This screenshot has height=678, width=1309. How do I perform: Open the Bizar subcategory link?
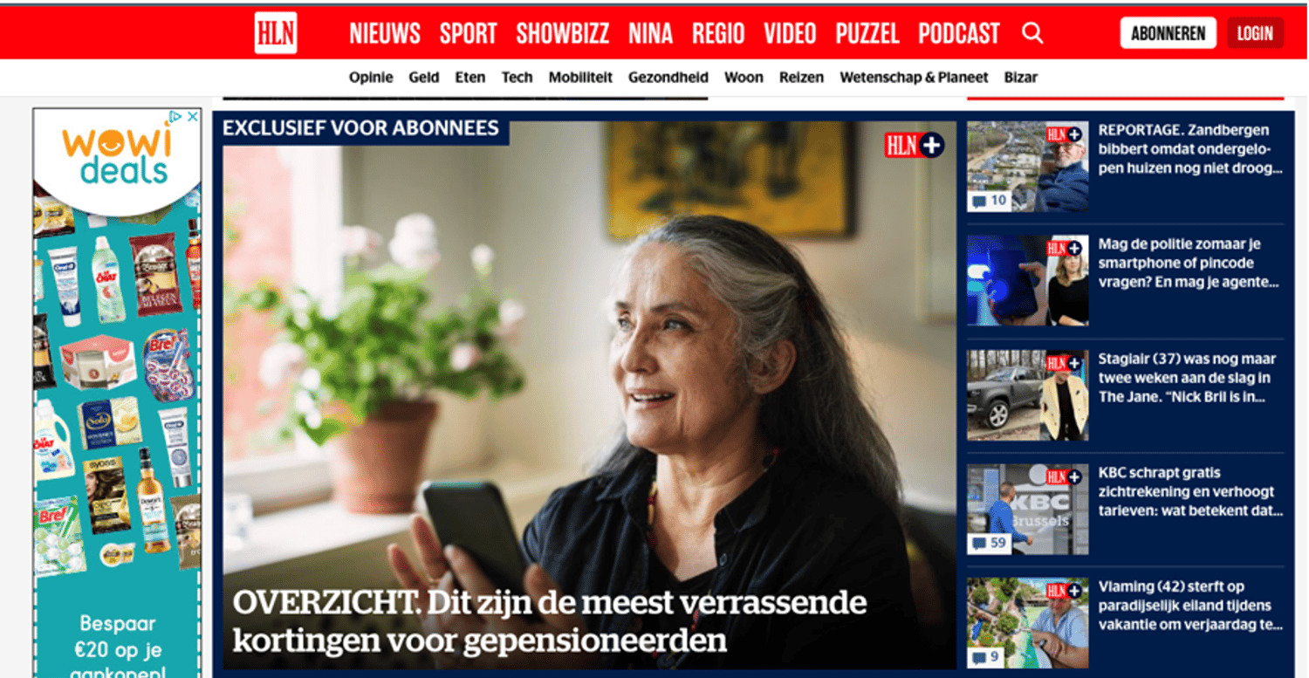point(1021,77)
